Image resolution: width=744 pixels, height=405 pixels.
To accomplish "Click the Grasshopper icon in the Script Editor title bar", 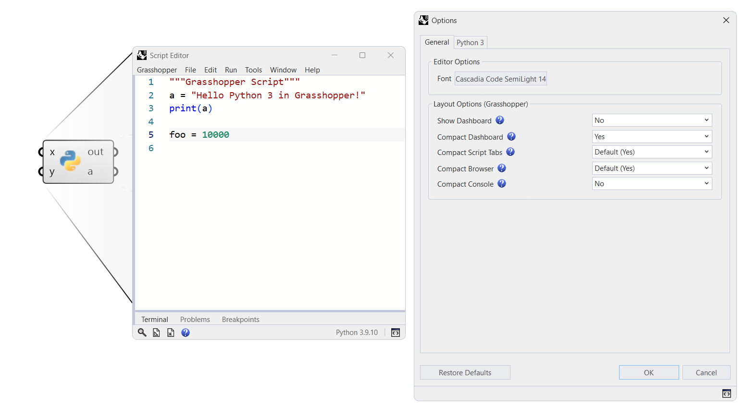I will point(142,55).
